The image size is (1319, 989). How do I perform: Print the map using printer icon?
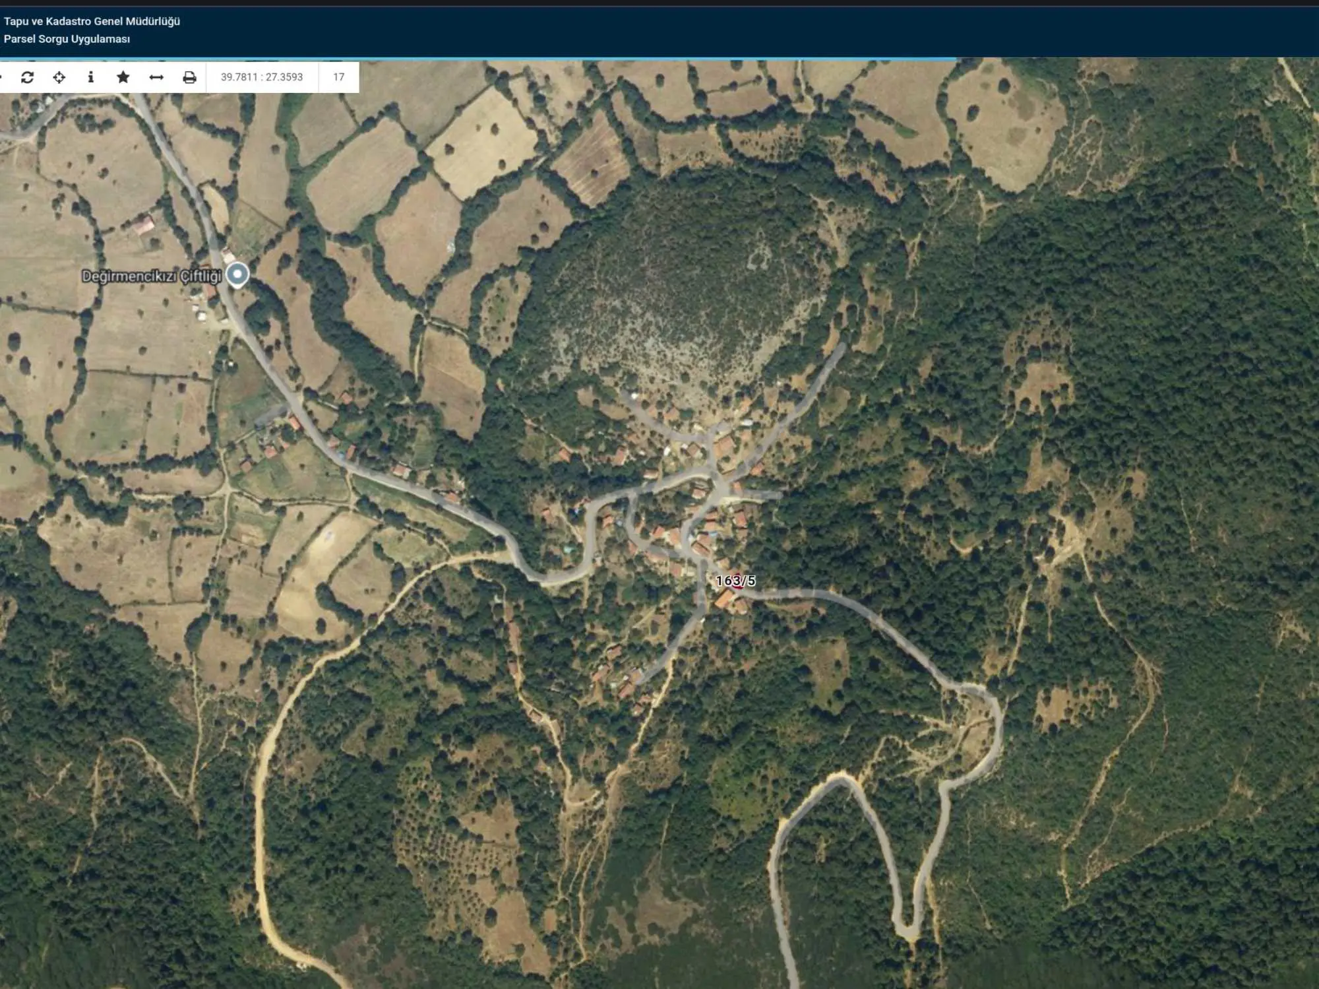click(x=189, y=77)
